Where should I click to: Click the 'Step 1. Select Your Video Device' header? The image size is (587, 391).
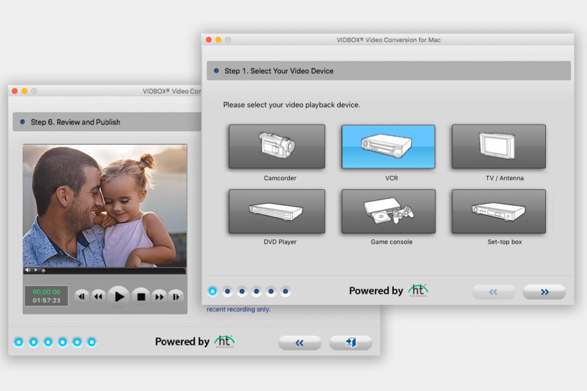click(x=389, y=71)
